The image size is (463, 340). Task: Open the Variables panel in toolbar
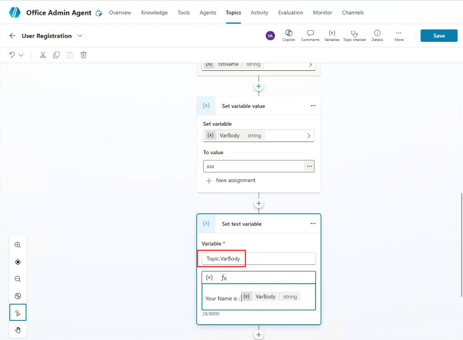point(332,35)
